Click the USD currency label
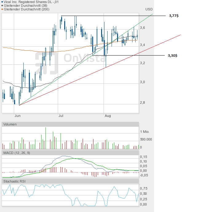The height and width of the screenshot is (212, 221). 149,10
